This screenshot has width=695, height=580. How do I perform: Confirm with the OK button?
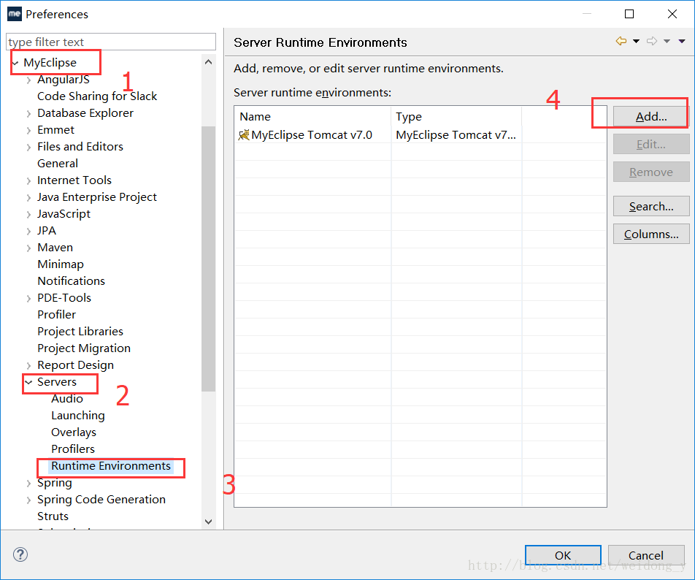pos(563,555)
